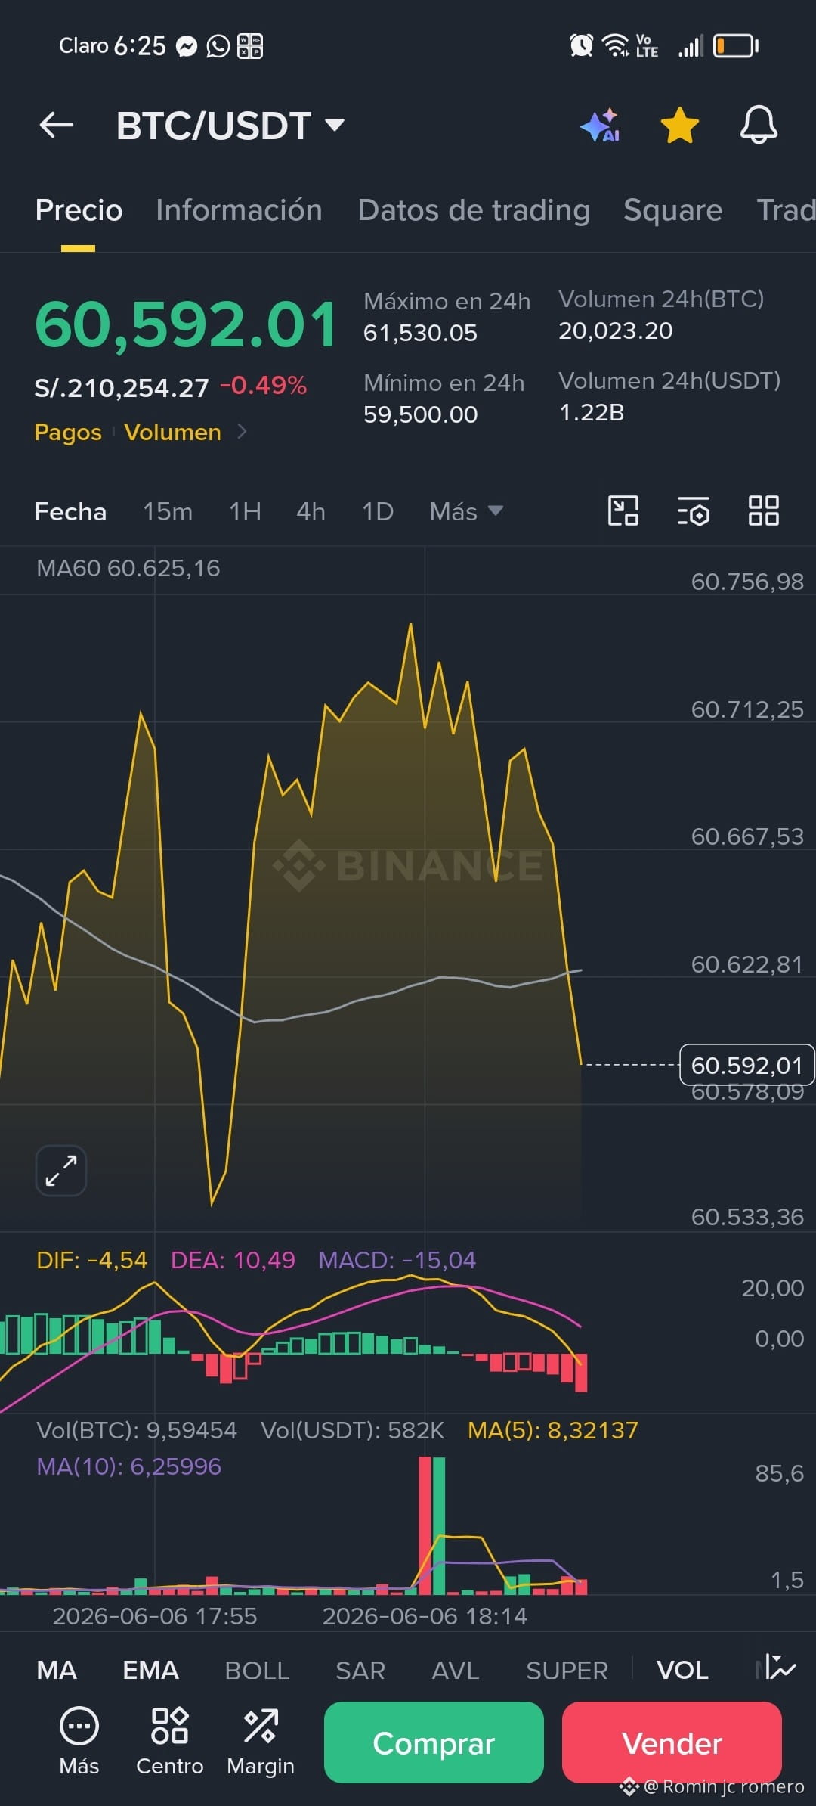816x1806 pixels.
Task: Expand chart to fullscreen
Action: pyautogui.click(x=61, y=1171)
